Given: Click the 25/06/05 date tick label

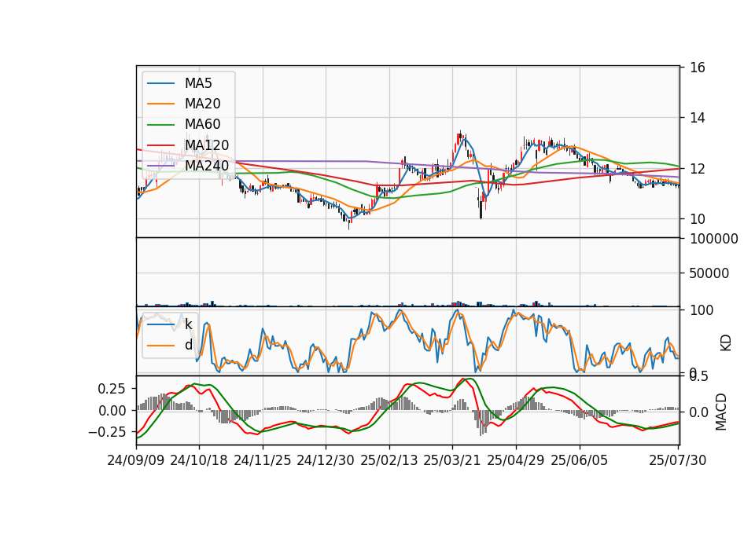Looking at the screenshot, I should pos(580,460).
